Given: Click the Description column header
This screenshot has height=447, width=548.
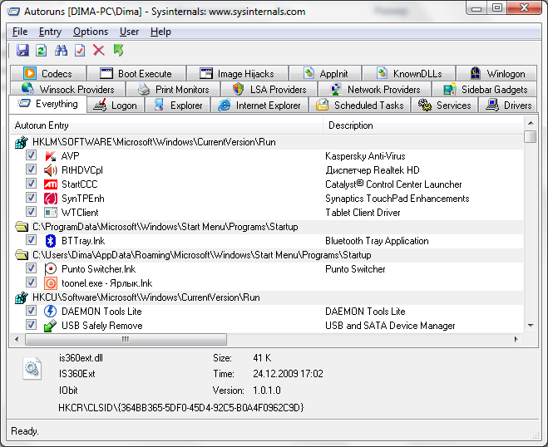Looking at the screenshot, I should (x=423, y=125).
